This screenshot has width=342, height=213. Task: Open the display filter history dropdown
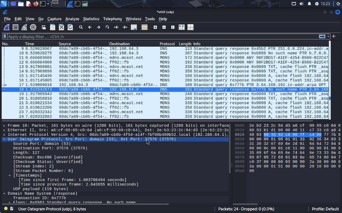(x=328, y=37)
